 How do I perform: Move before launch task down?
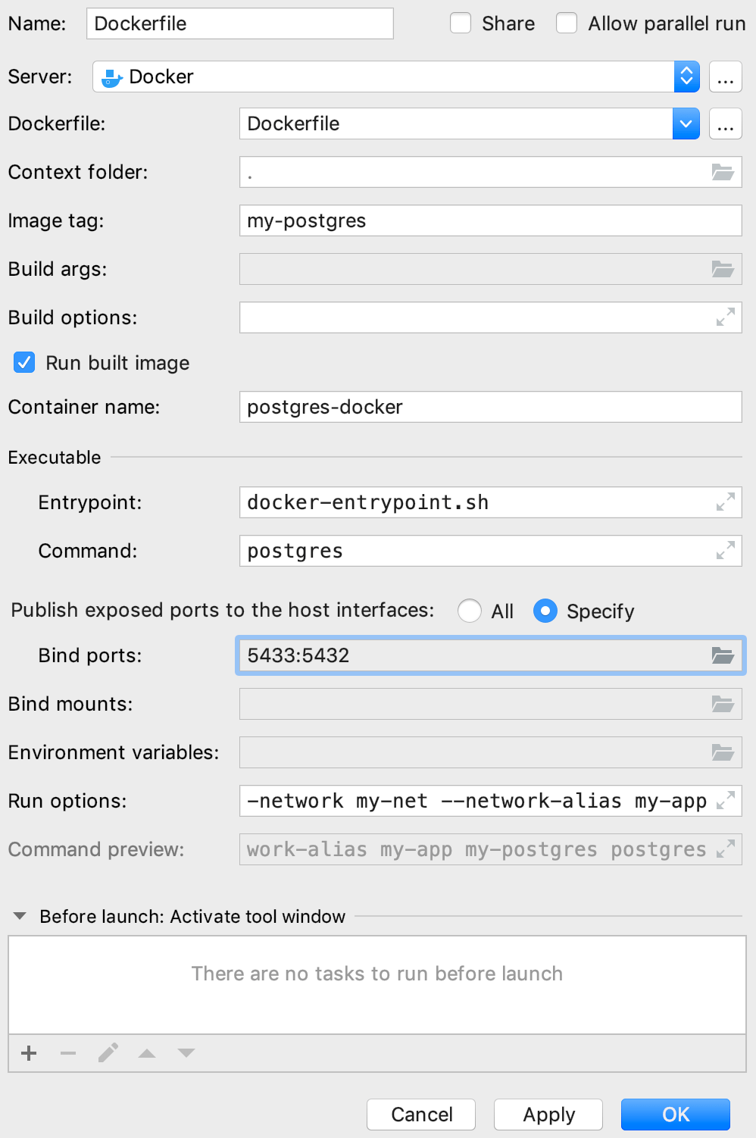186,1053
